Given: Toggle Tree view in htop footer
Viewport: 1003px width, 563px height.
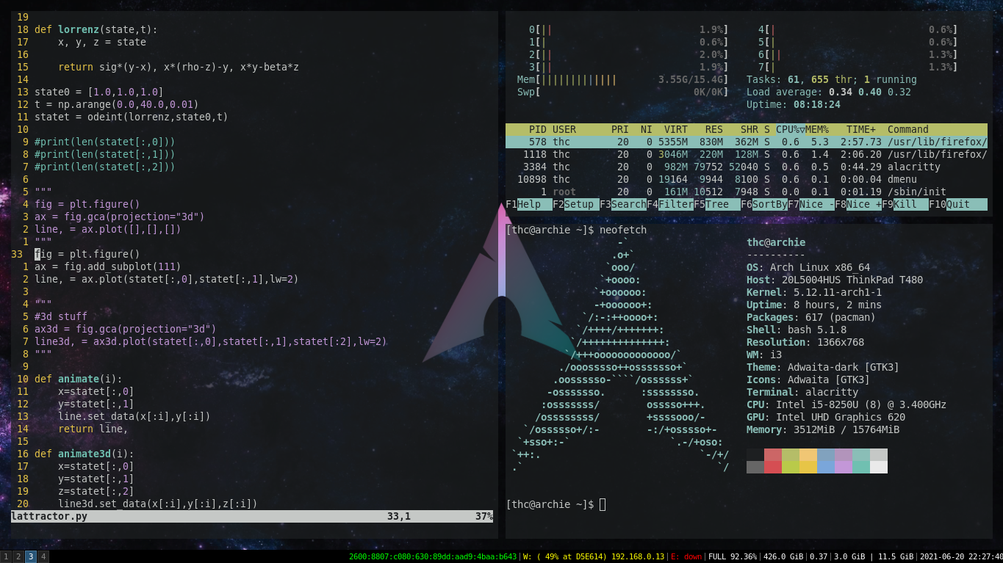Looking at the screenshot, I should coord(722,204).
